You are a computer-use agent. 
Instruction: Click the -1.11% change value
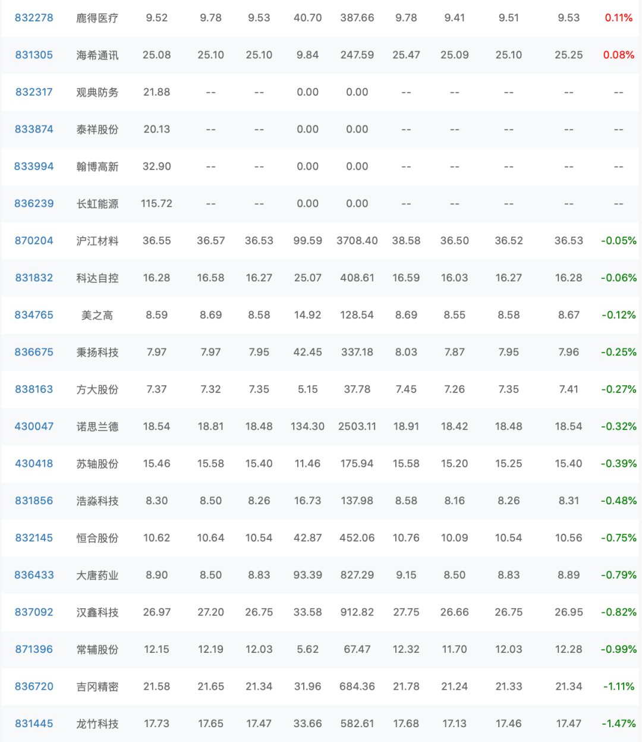point(619,687)
